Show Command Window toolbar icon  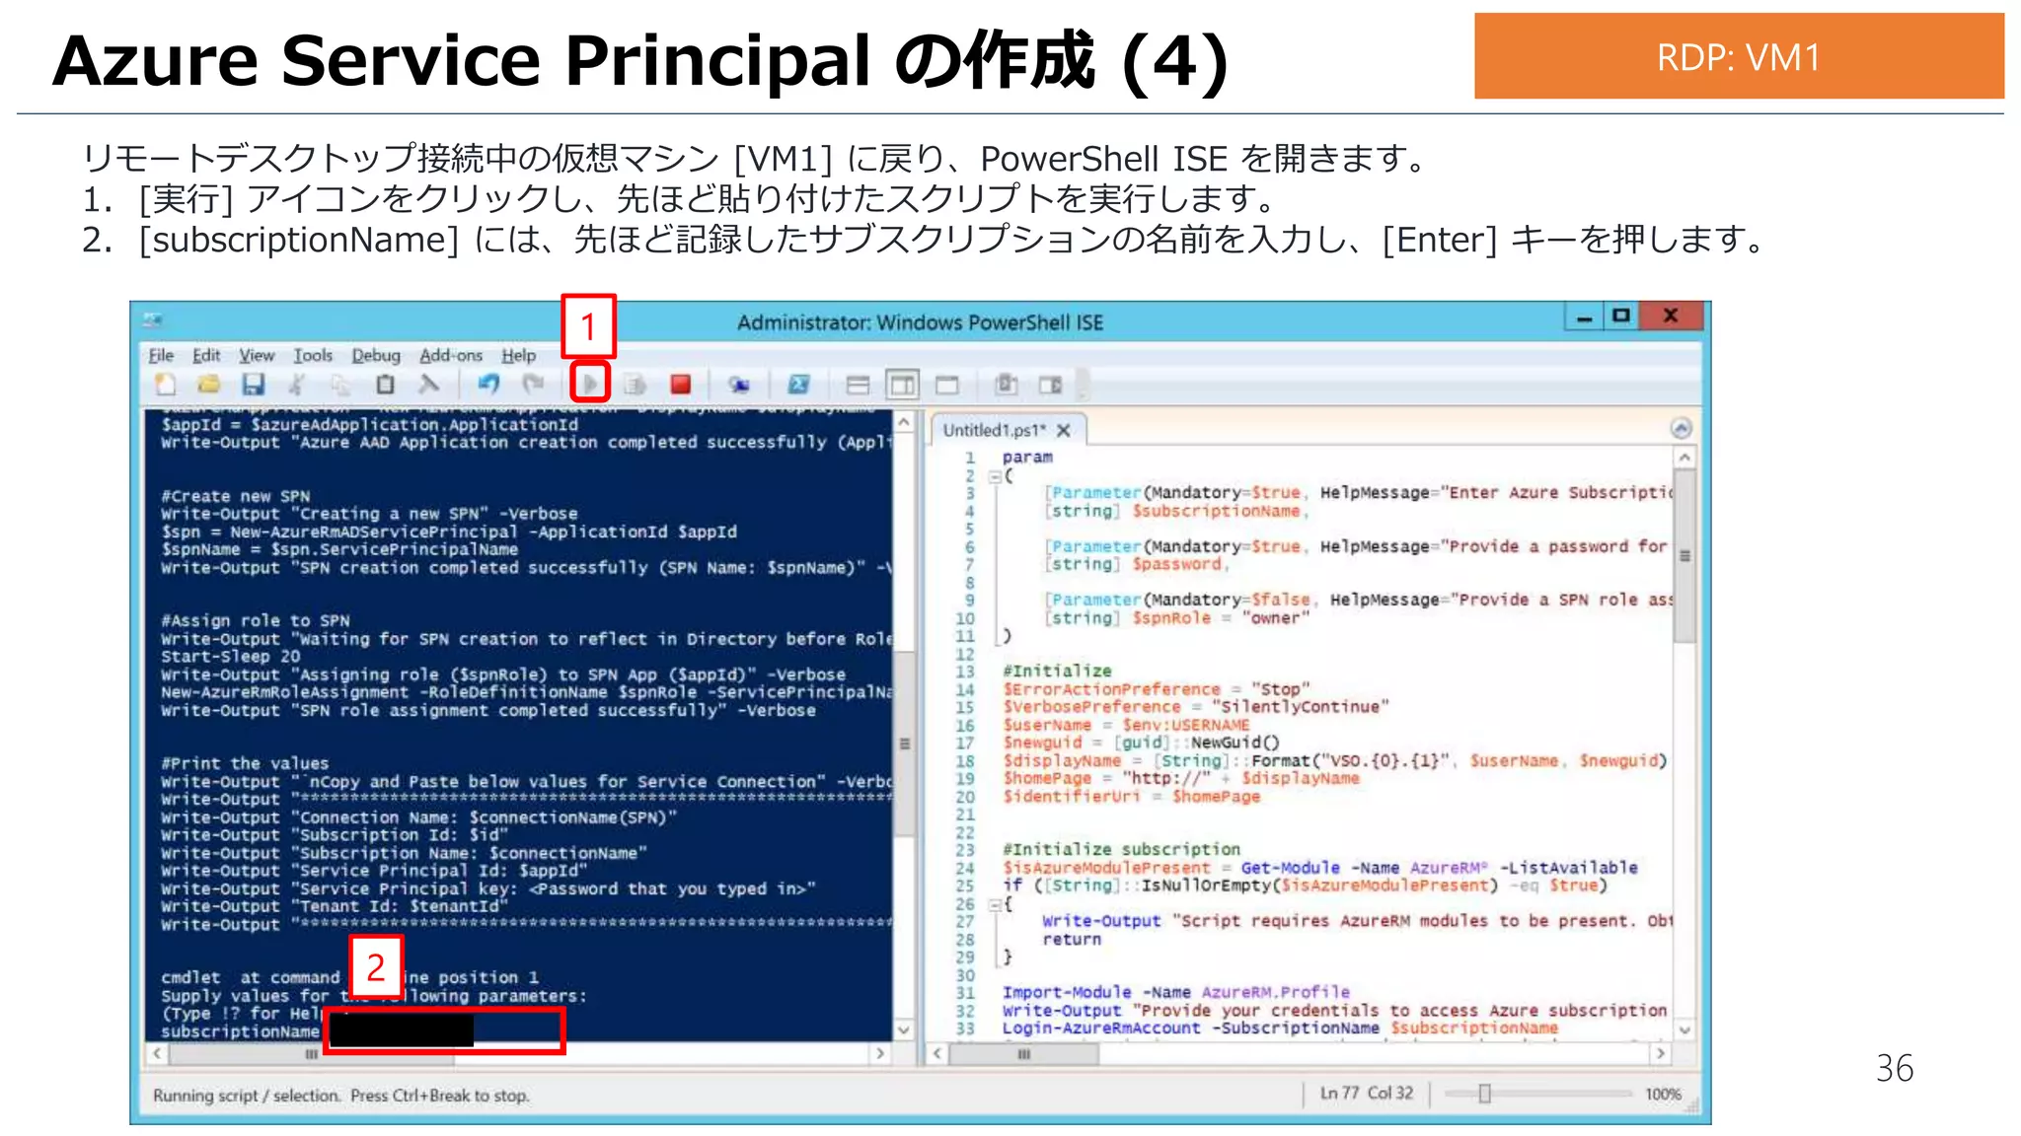(x=1006, y=385)
